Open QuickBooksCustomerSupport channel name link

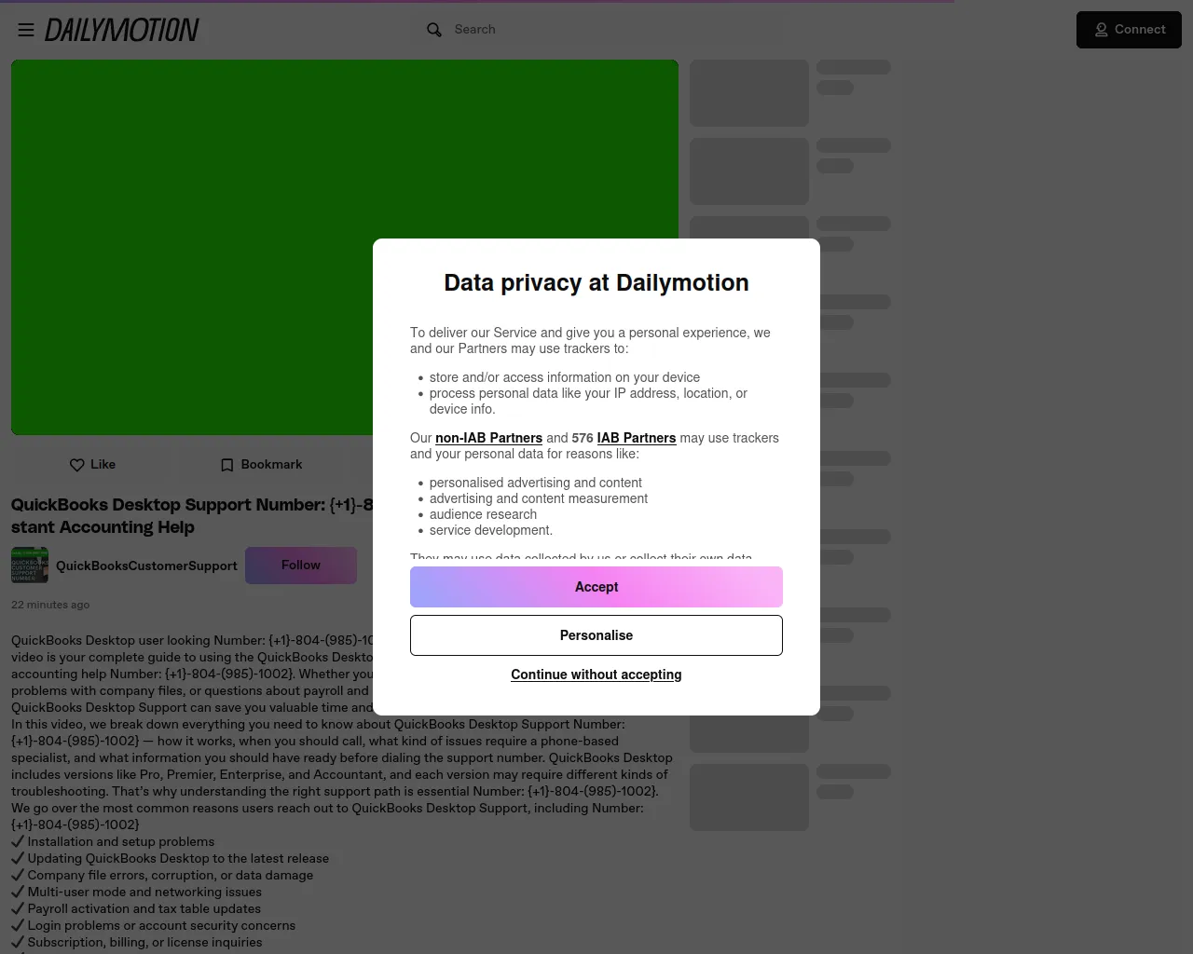(146, 566)
